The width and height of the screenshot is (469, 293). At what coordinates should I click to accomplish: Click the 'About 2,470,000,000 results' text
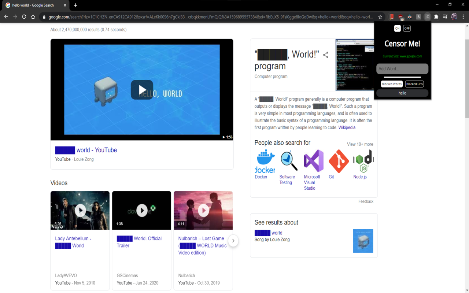88,30
